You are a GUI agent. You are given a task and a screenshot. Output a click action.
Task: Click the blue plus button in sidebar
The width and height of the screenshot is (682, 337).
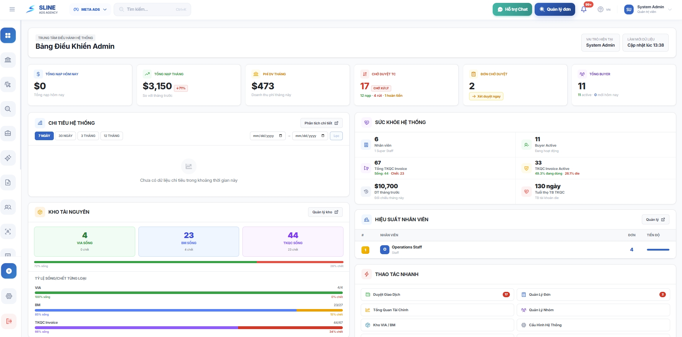tap(9, 271)
